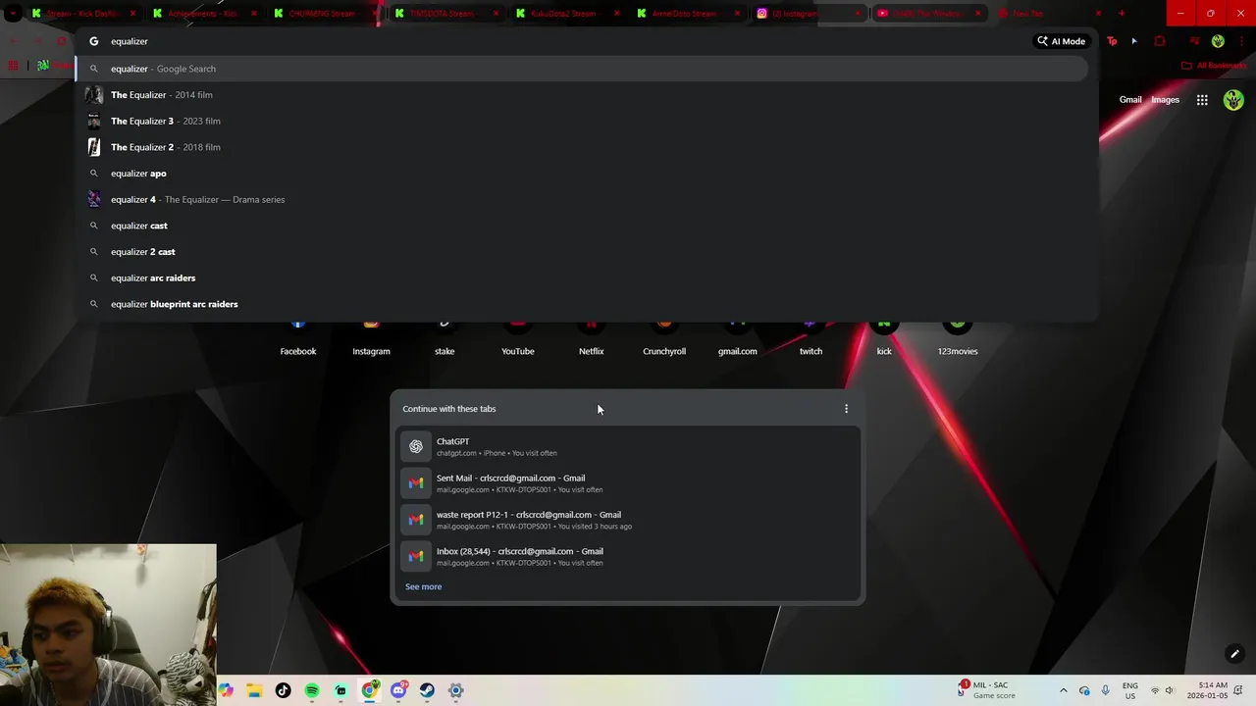Click the 'Tp' extension icon in toolbar
The width and height of the screenshot is (1256, 706).
[x=1112, y=41]
